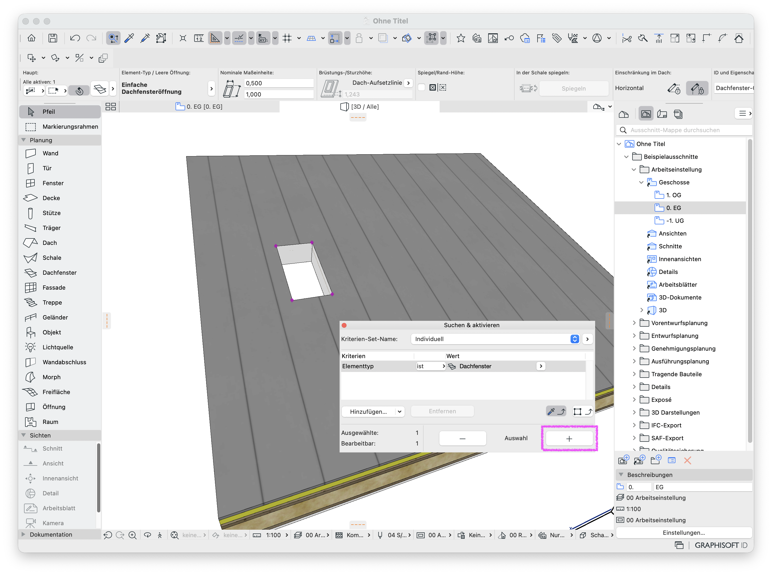Select the Treppe tool

pos(60,303)
